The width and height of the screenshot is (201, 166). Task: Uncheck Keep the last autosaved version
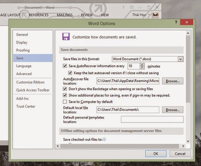70,73
